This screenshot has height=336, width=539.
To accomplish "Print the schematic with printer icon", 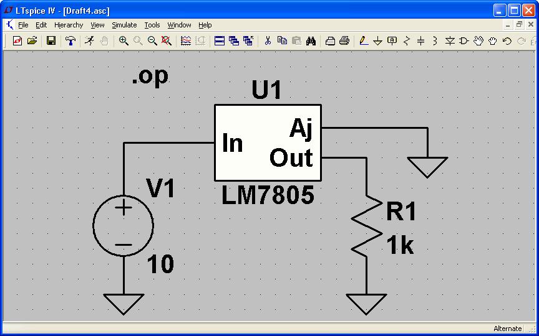I will pos(344,41).
